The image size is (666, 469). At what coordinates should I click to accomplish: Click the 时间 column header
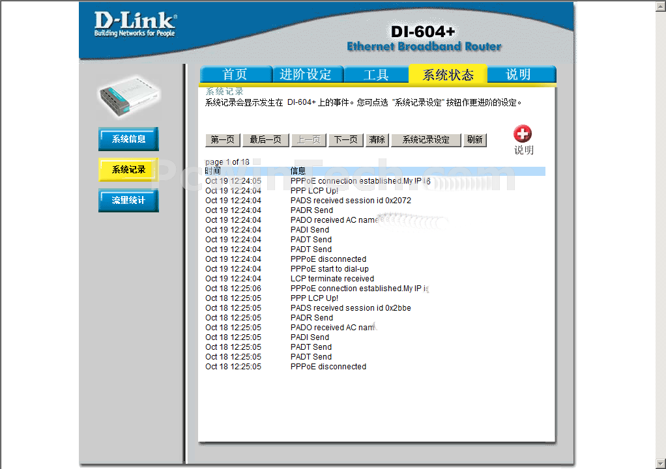point(213,171)
